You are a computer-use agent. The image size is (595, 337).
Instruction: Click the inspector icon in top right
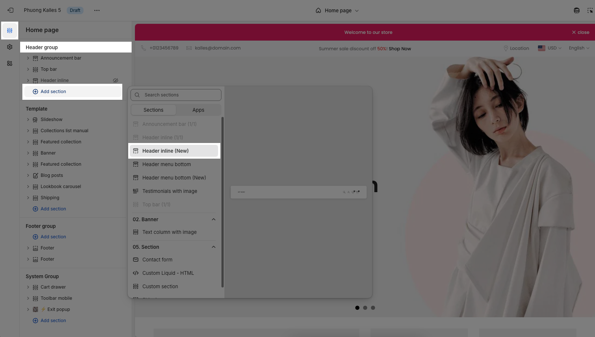click(590, 10)
